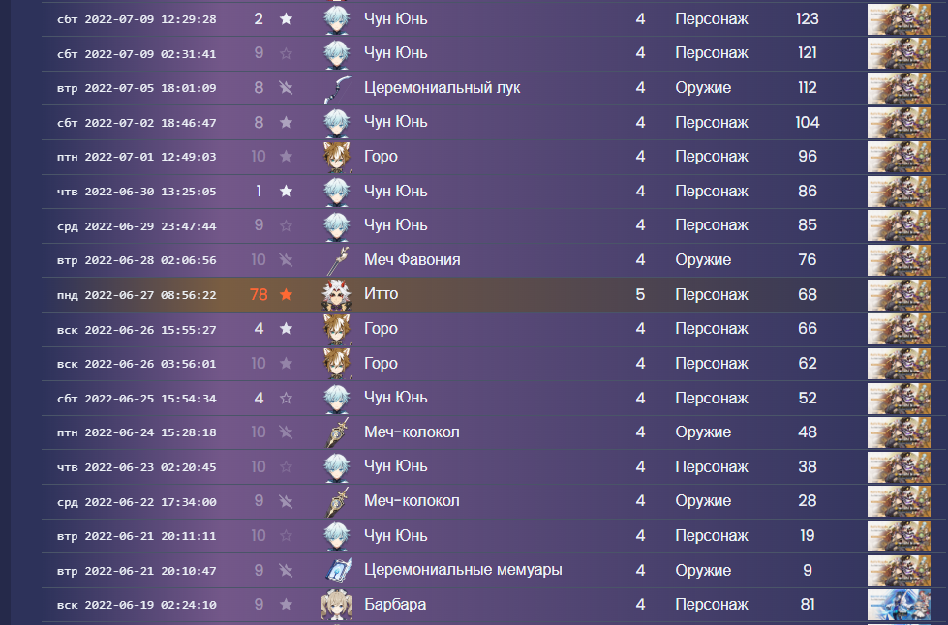Screen dimensions: 948x625
Task: Click the orange star next to Itto
Action: pos(286,295)
